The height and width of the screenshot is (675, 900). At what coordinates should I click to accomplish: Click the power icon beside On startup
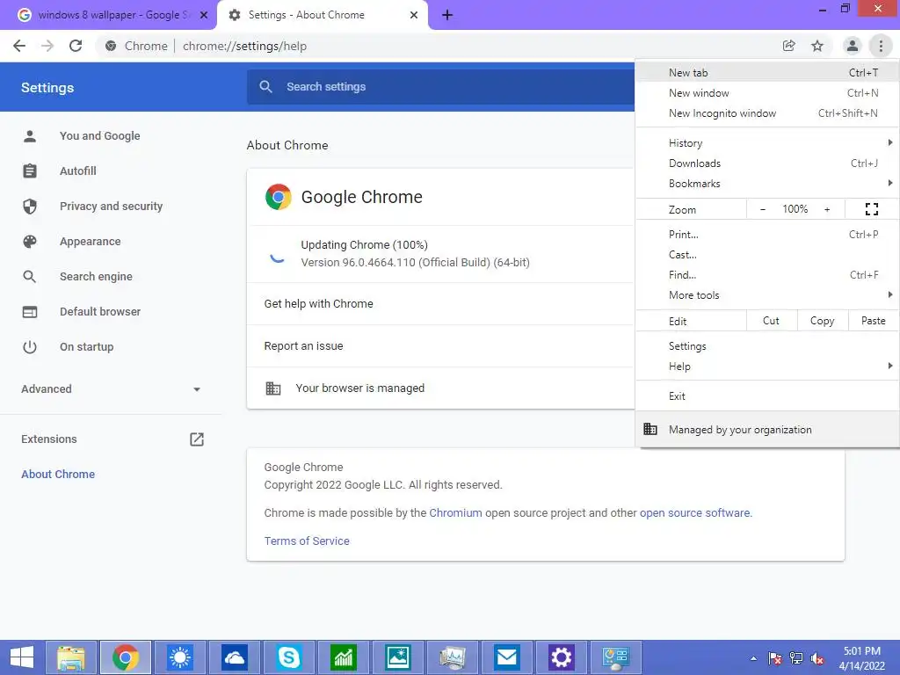pos(30,346)
